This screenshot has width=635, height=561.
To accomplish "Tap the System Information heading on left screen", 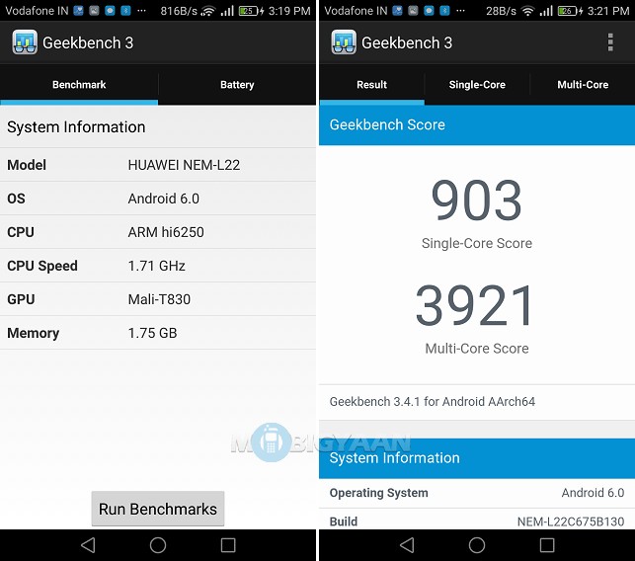I will point(76,126).
